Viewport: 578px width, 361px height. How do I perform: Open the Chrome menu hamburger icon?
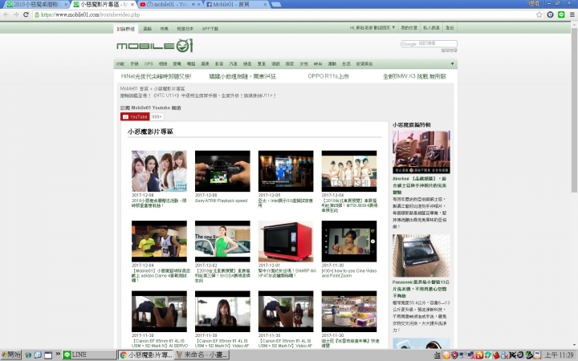click(572, 14)
